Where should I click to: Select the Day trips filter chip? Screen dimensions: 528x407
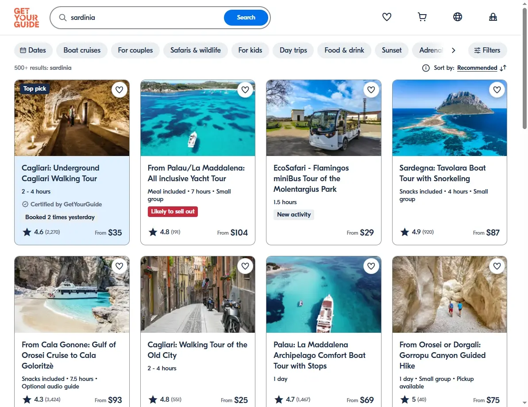293,50
